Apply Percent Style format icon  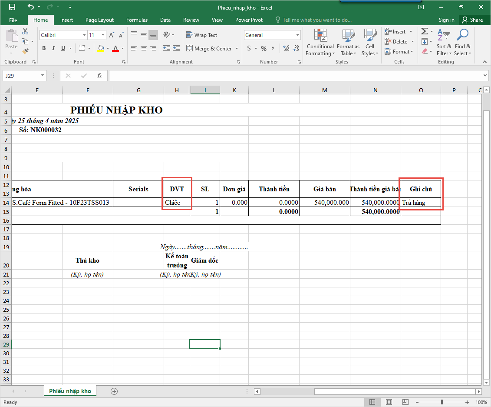click(264, 48)
